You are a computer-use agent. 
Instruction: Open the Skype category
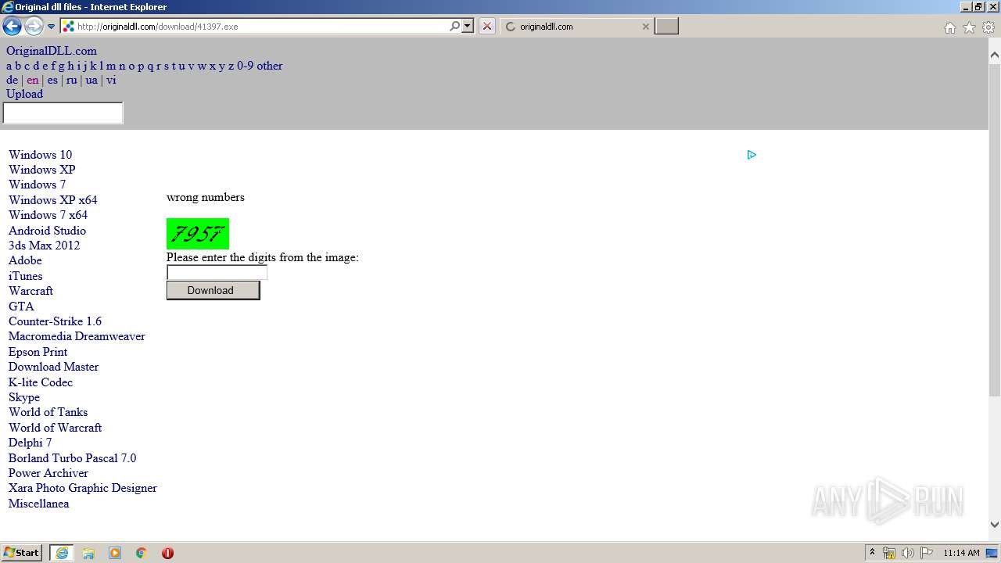point(24,397)
